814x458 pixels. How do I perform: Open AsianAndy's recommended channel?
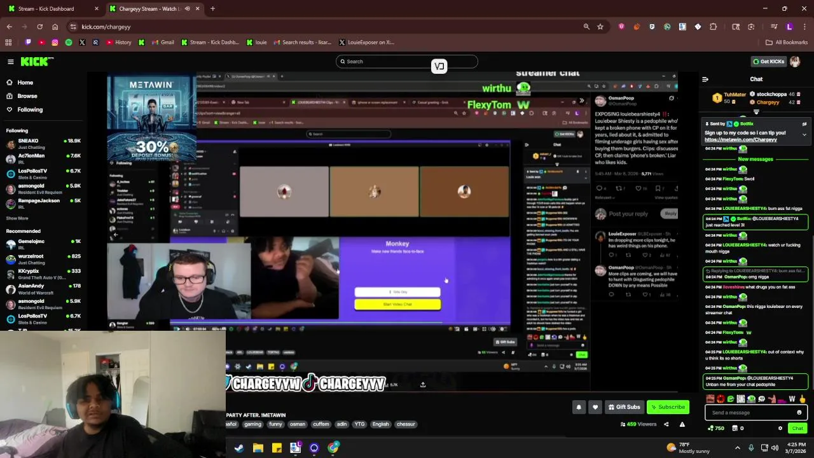(x=43, y=289)
